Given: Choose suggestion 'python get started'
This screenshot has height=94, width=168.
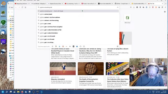Looking at the screenshot, I should [78, 23].
